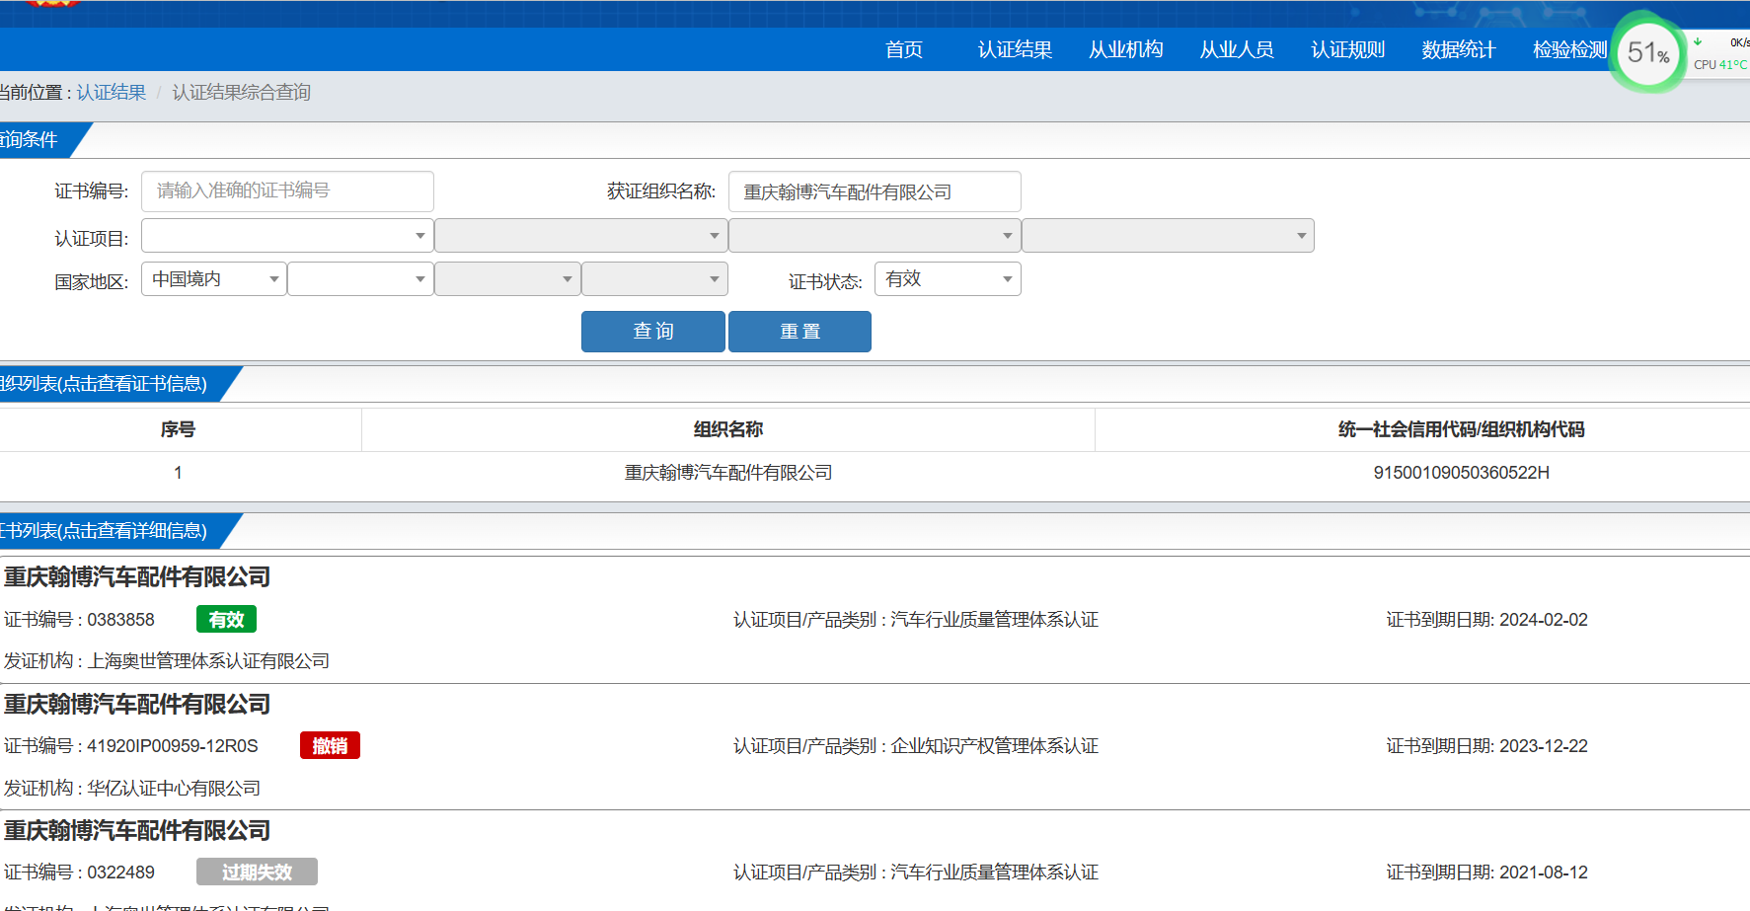The height and width of the screenshot is (911, 1750).
Task: Click 企业知识产权管理体系认证 category text
Action: tap(995, 746)
